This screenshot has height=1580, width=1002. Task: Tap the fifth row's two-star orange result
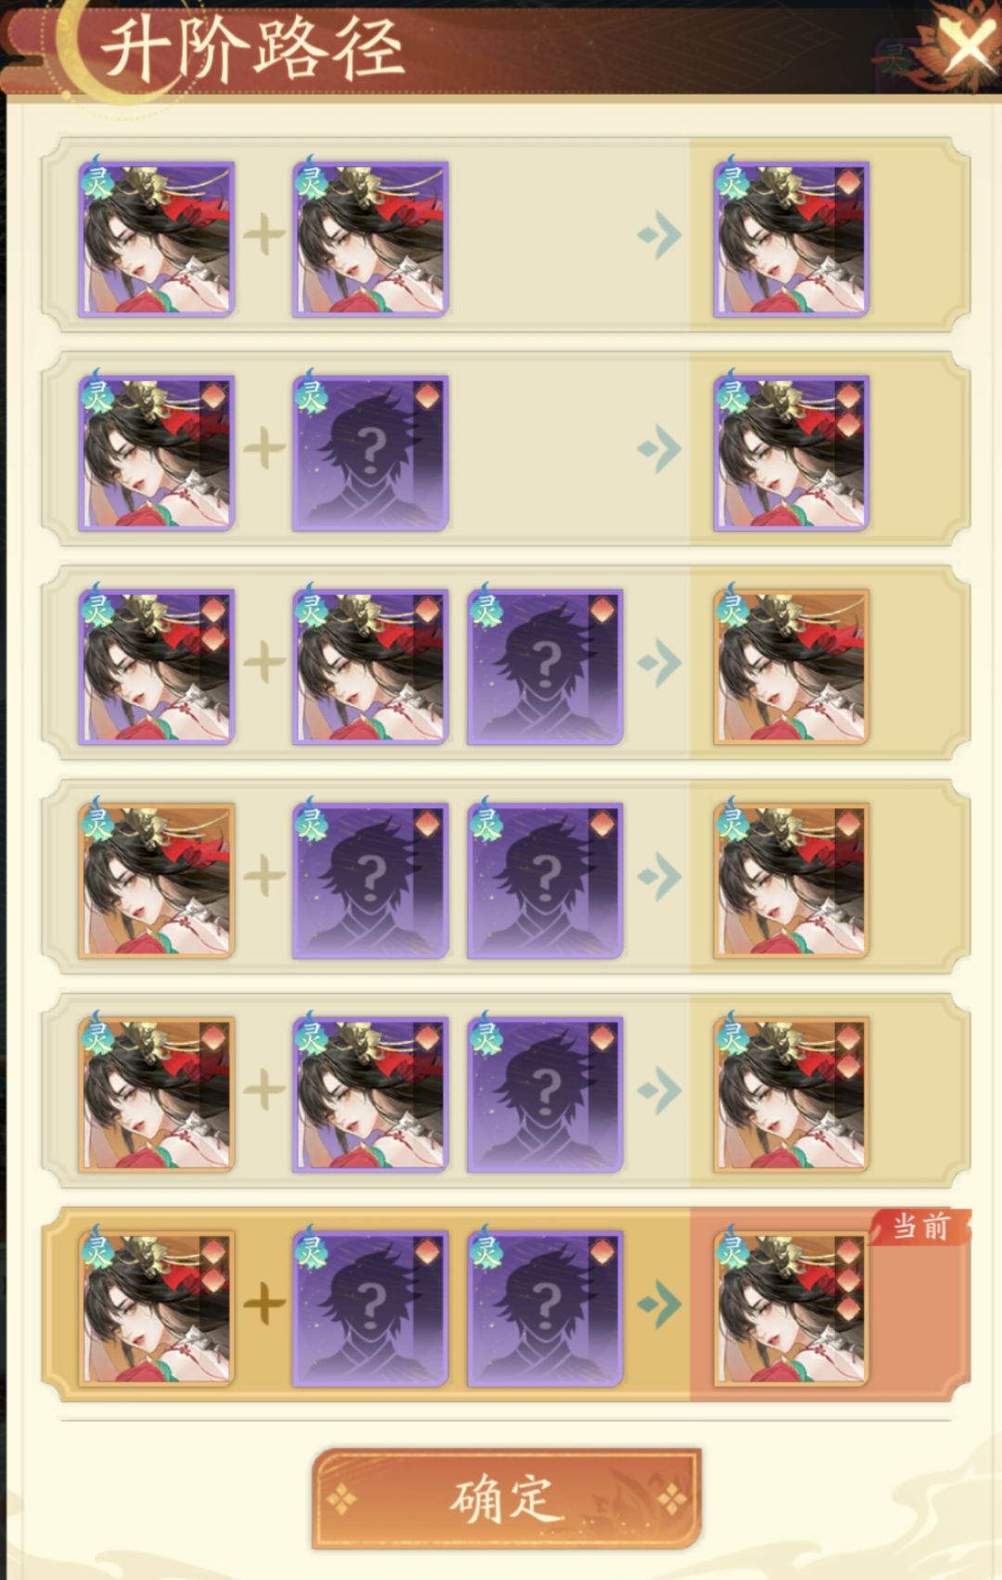pos(790,1094)
